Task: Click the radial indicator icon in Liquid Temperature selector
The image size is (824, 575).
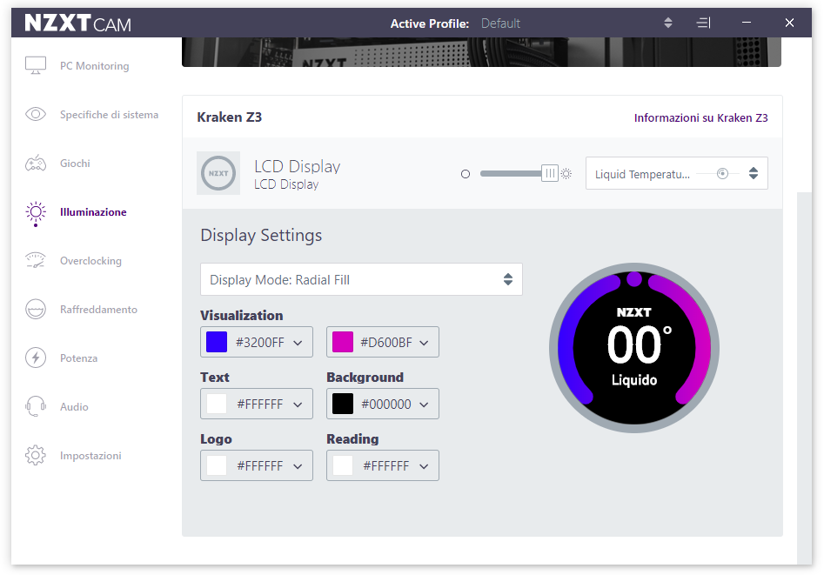Action: point(722,173)
